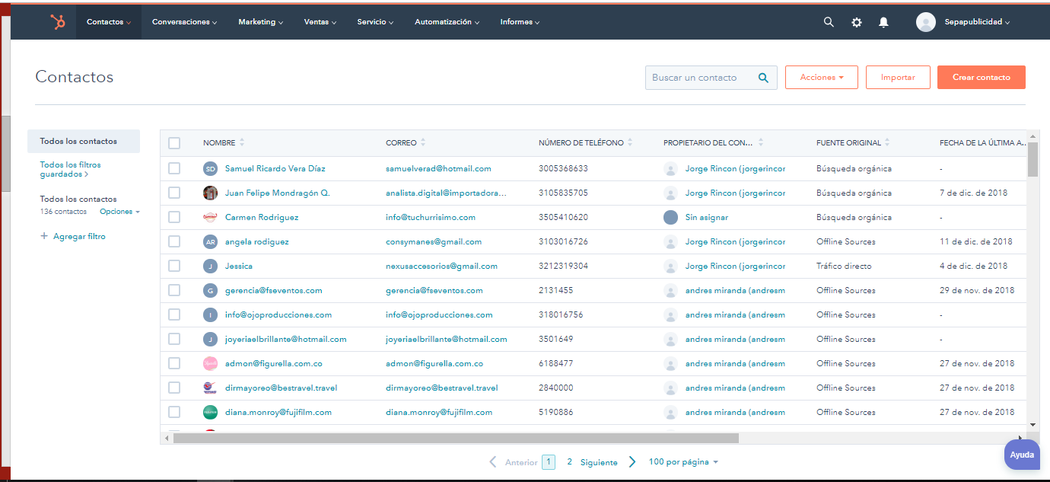Screen dimensions: 1050x482
Task: Click Juan Felipe Mondragón's avatar photo
Action: point(210,193)
